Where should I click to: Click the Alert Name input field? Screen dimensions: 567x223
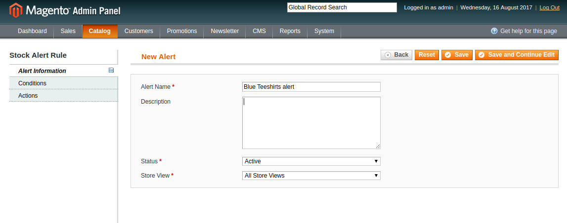coord(311,87)
